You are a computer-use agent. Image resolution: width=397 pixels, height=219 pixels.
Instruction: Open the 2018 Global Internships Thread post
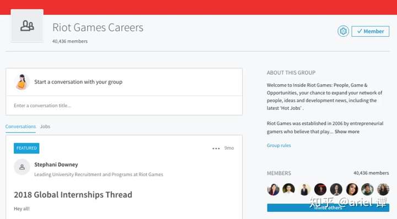click(x=73, y=195)
